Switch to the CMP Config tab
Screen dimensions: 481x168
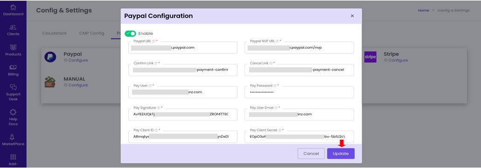click(92, 33)
